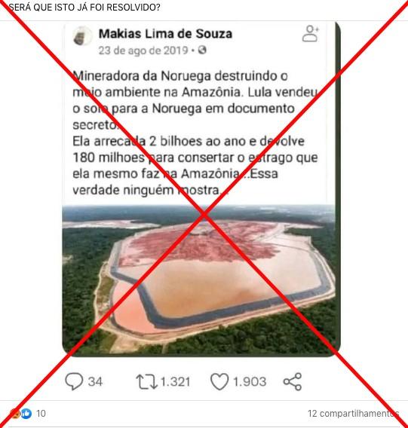Open the 12 compartilhamentos link
The height and width of the screenshot is (428, 408).
click(x=353, y=414)
